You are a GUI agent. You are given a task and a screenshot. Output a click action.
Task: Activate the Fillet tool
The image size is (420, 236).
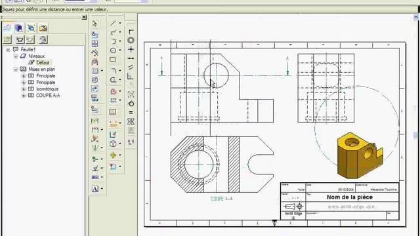[114, 71]
